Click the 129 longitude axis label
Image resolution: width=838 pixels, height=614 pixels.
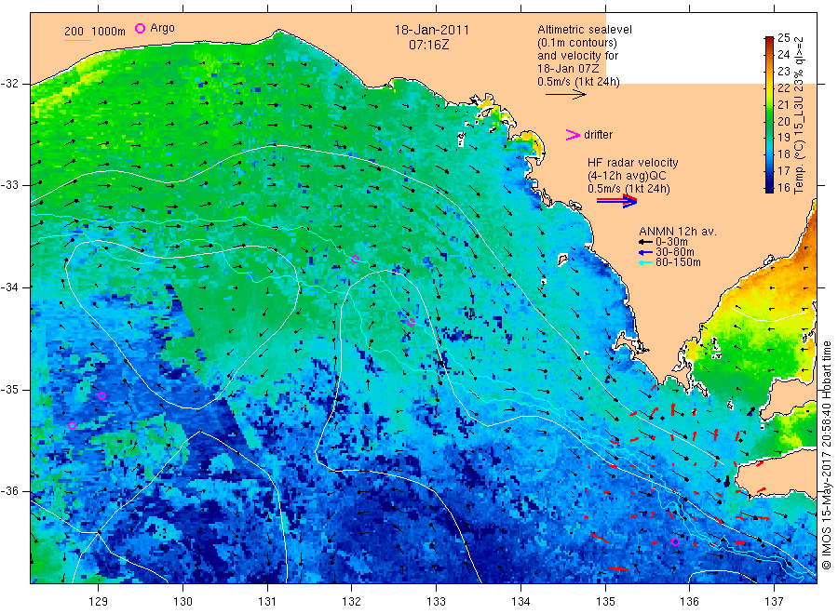click(99, 602)
